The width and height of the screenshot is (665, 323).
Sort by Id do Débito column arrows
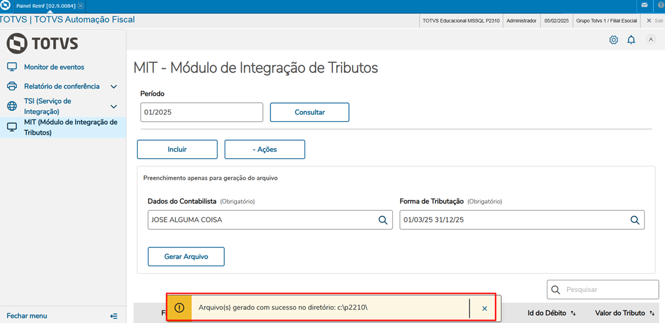click(573, 313)
